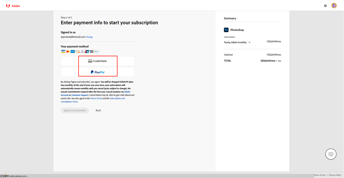Open the Customer Support link
Screen dimensions: 344x178
point(80,95)
